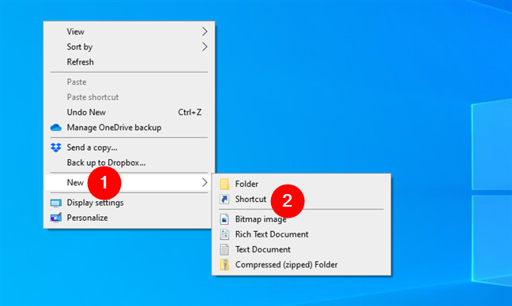512x306 pixels.
Task: Create a new Compressed (zipped) Folder
Action: pos(301,265)
